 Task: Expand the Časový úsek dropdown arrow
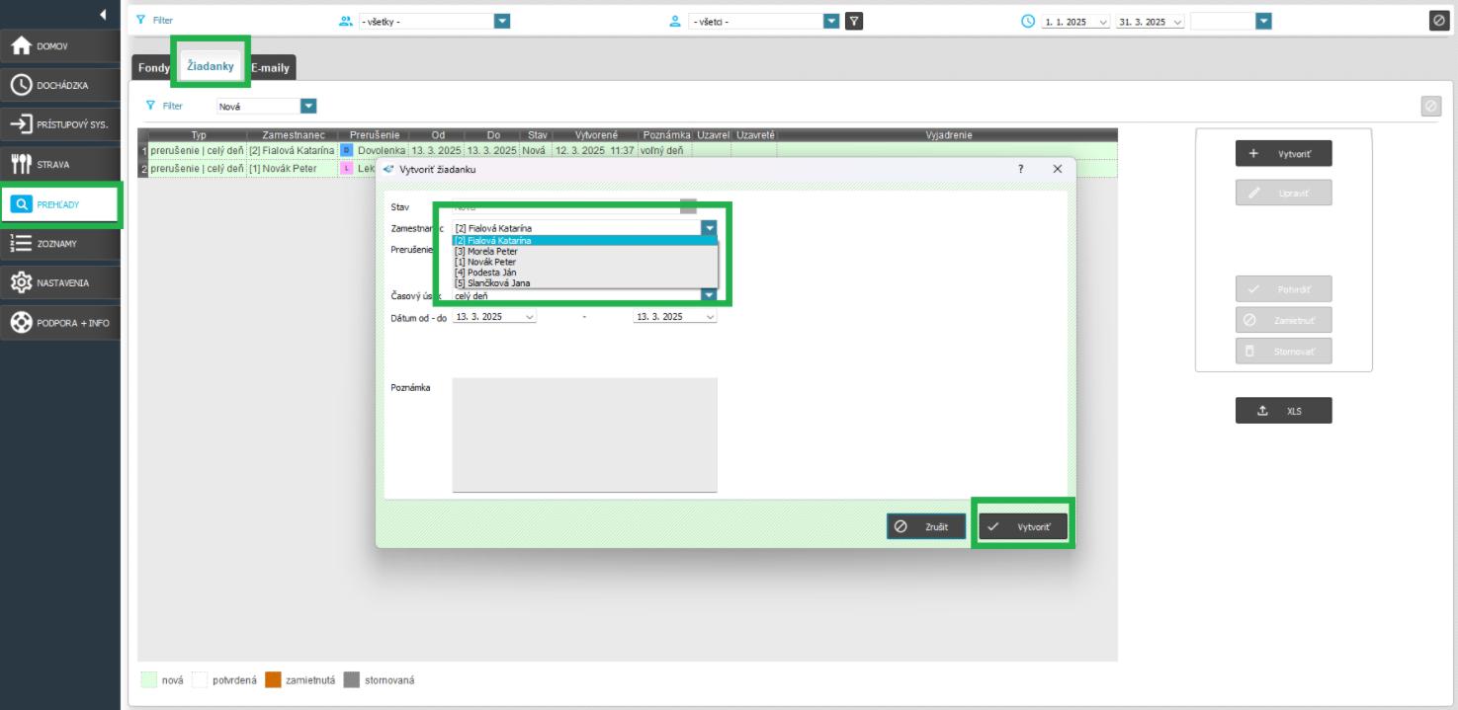[x=709, y=295]
